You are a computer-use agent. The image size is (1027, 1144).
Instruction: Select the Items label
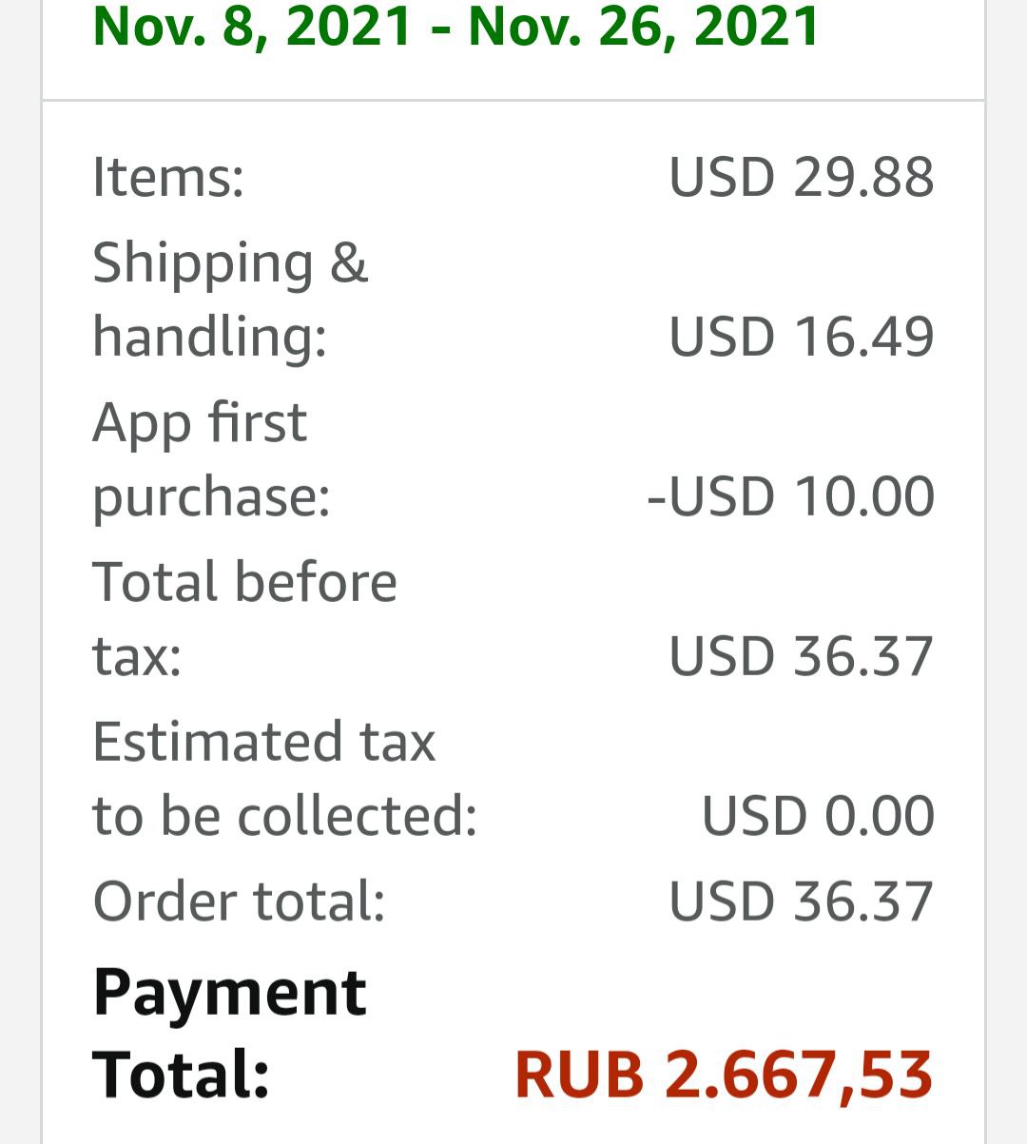point(168,178)
